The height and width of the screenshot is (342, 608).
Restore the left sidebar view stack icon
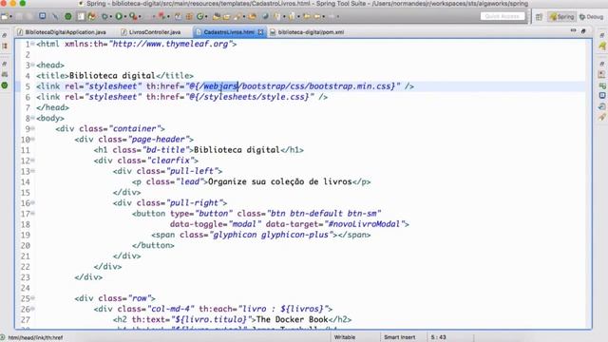tap(4, 35)
